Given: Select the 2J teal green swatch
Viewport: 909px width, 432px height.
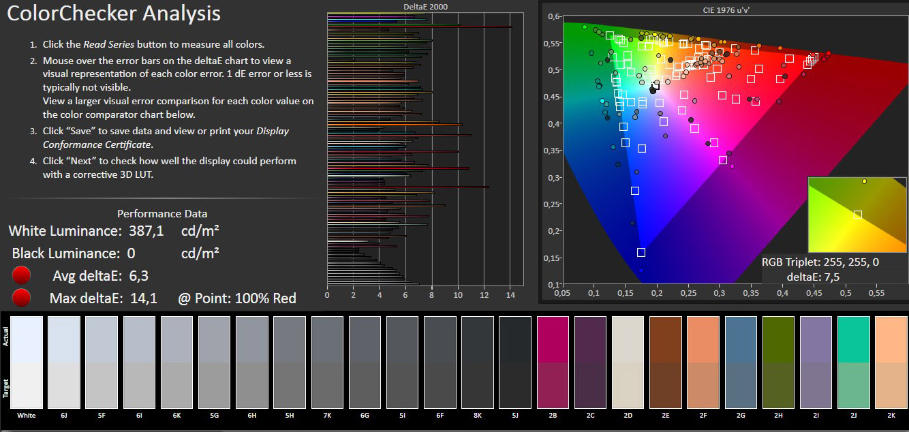Looking at the screenshot, I should coord(854,362).
